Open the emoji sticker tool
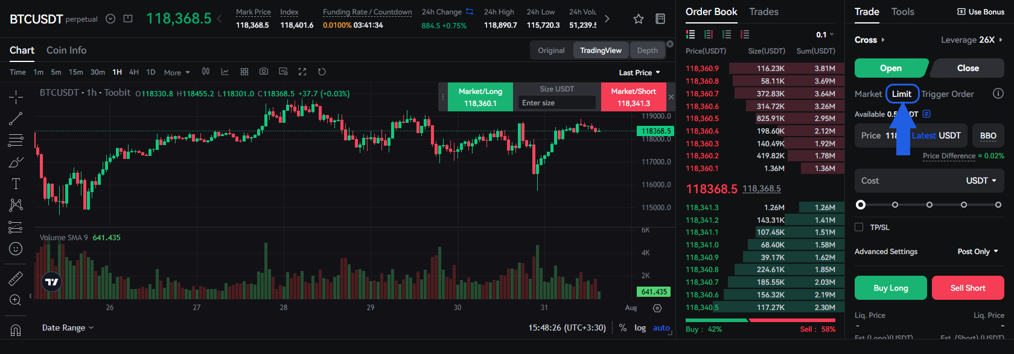This screenshot has height=354, width=1014. tap(16, 249)
